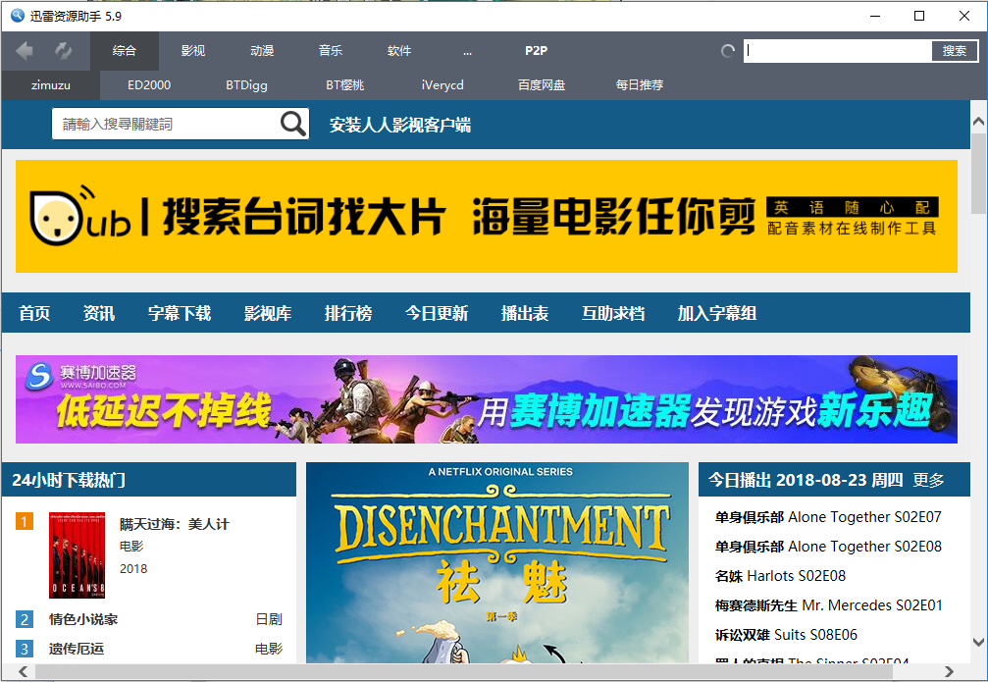Switch to the 影视 tab
The height and width of the screenshot is (682, 988).
194,50
